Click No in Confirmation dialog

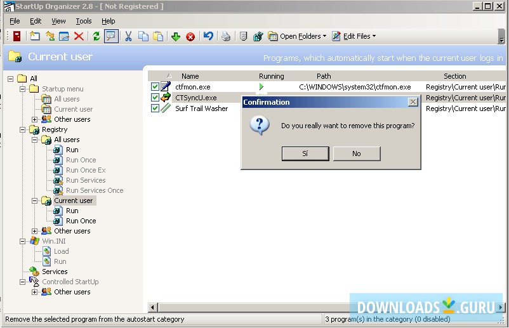coord(357,154)
